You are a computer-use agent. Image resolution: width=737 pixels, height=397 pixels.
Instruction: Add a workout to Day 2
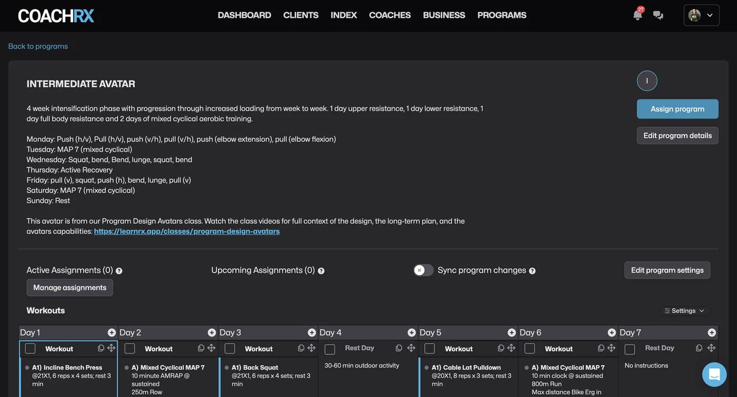click(212, 333)
